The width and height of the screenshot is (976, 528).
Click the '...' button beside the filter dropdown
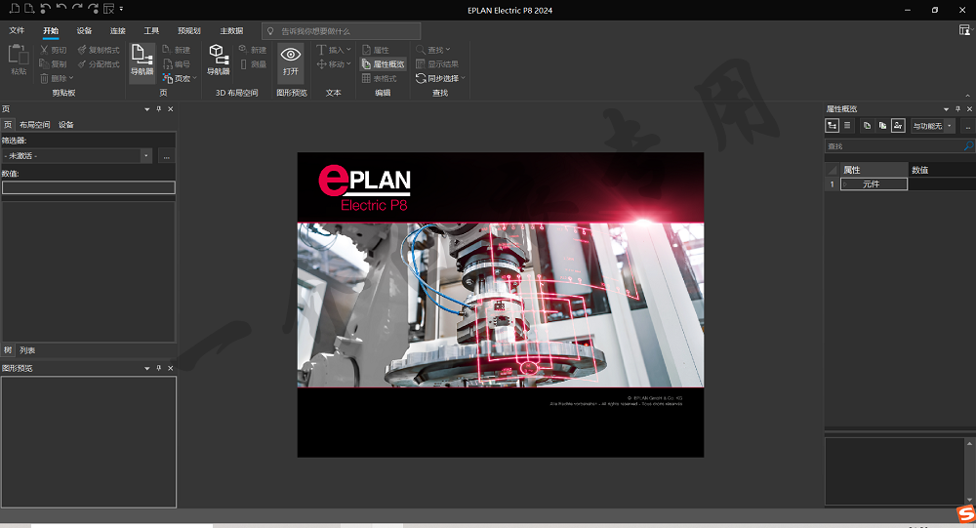coord(166,156)
